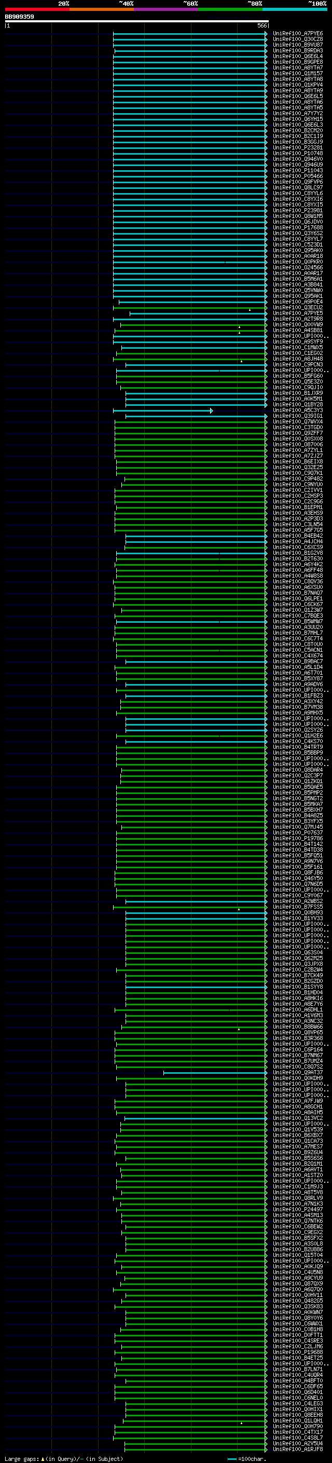Viewport: 332px width, 1463px height.
Task: Open hit UniRef100_A7Y7Y2
Action: pyautogui.click(x=298, y=114)
